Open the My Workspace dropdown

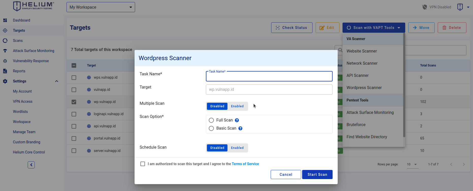[101, 7]
